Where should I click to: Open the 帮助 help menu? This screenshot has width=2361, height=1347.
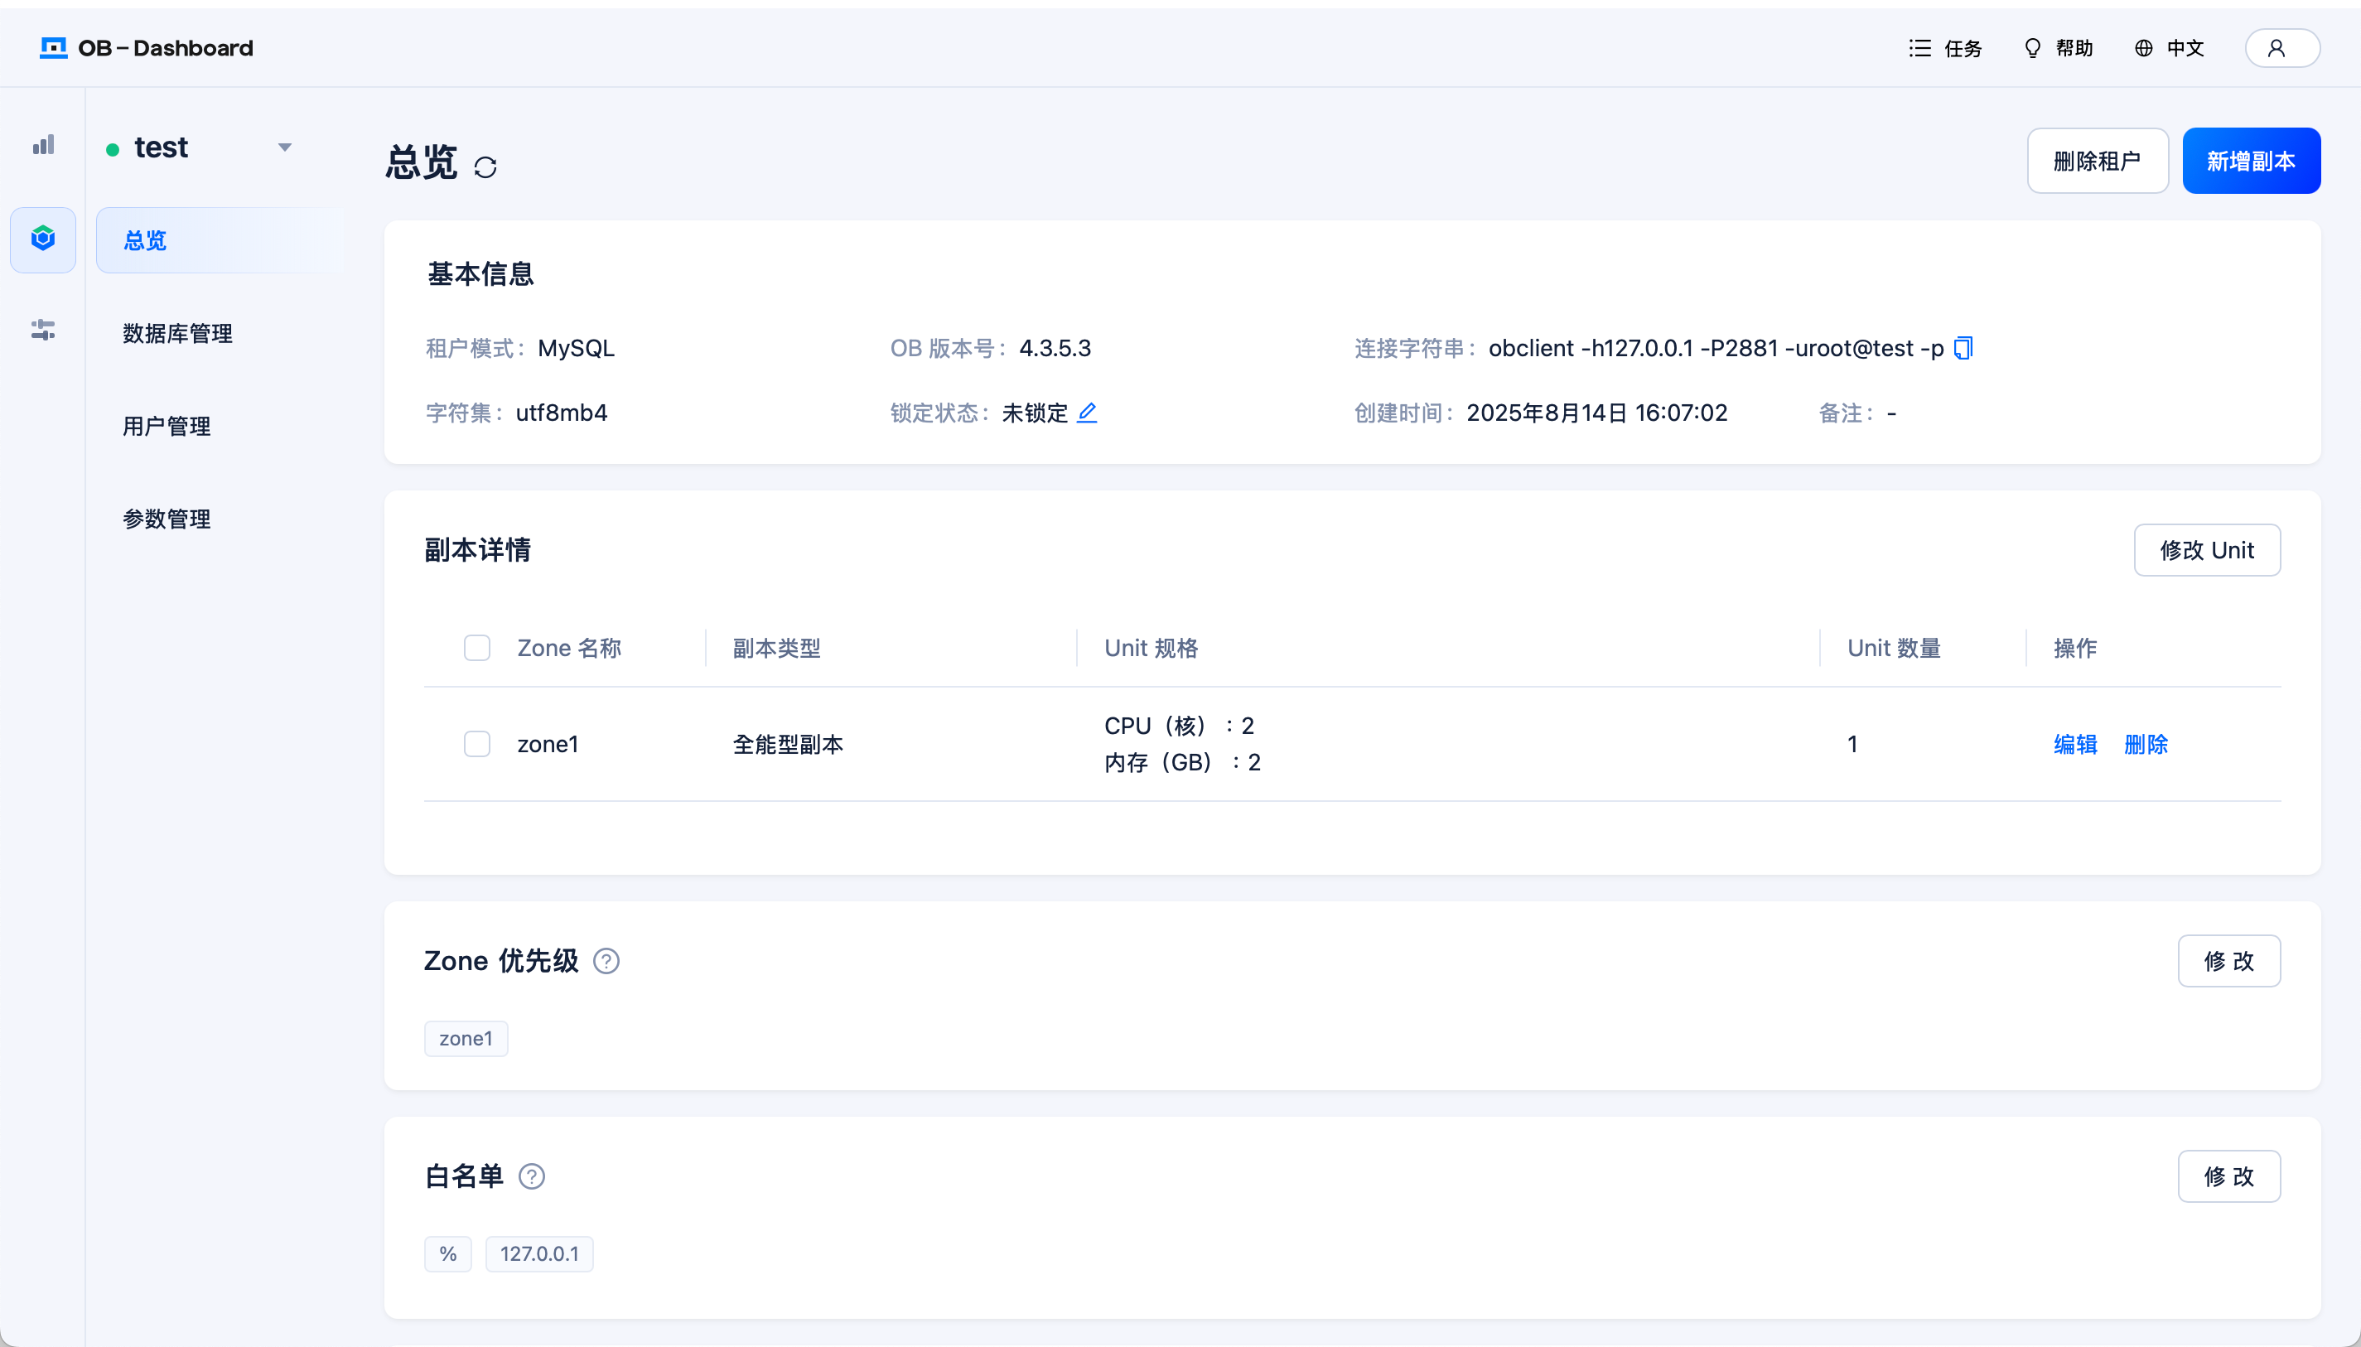(x=2059, y=48)
